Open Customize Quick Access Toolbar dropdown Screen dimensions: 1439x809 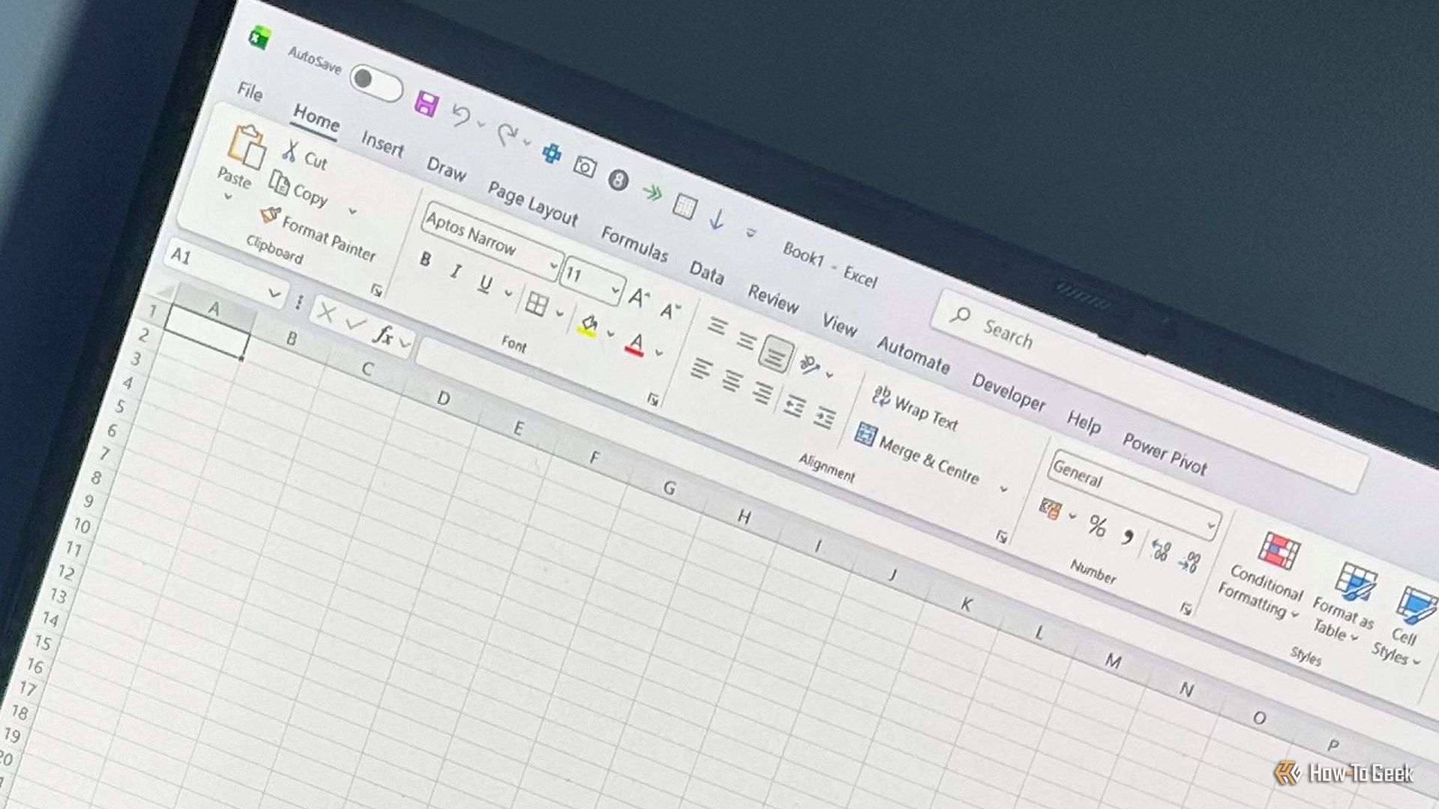pyautogui.click(x=750, y=233)
